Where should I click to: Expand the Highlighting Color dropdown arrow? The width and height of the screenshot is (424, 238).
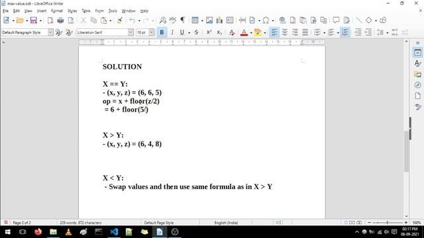coord(265,32)
